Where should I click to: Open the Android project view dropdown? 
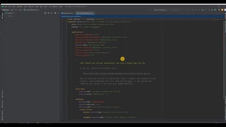coord(10,13)
